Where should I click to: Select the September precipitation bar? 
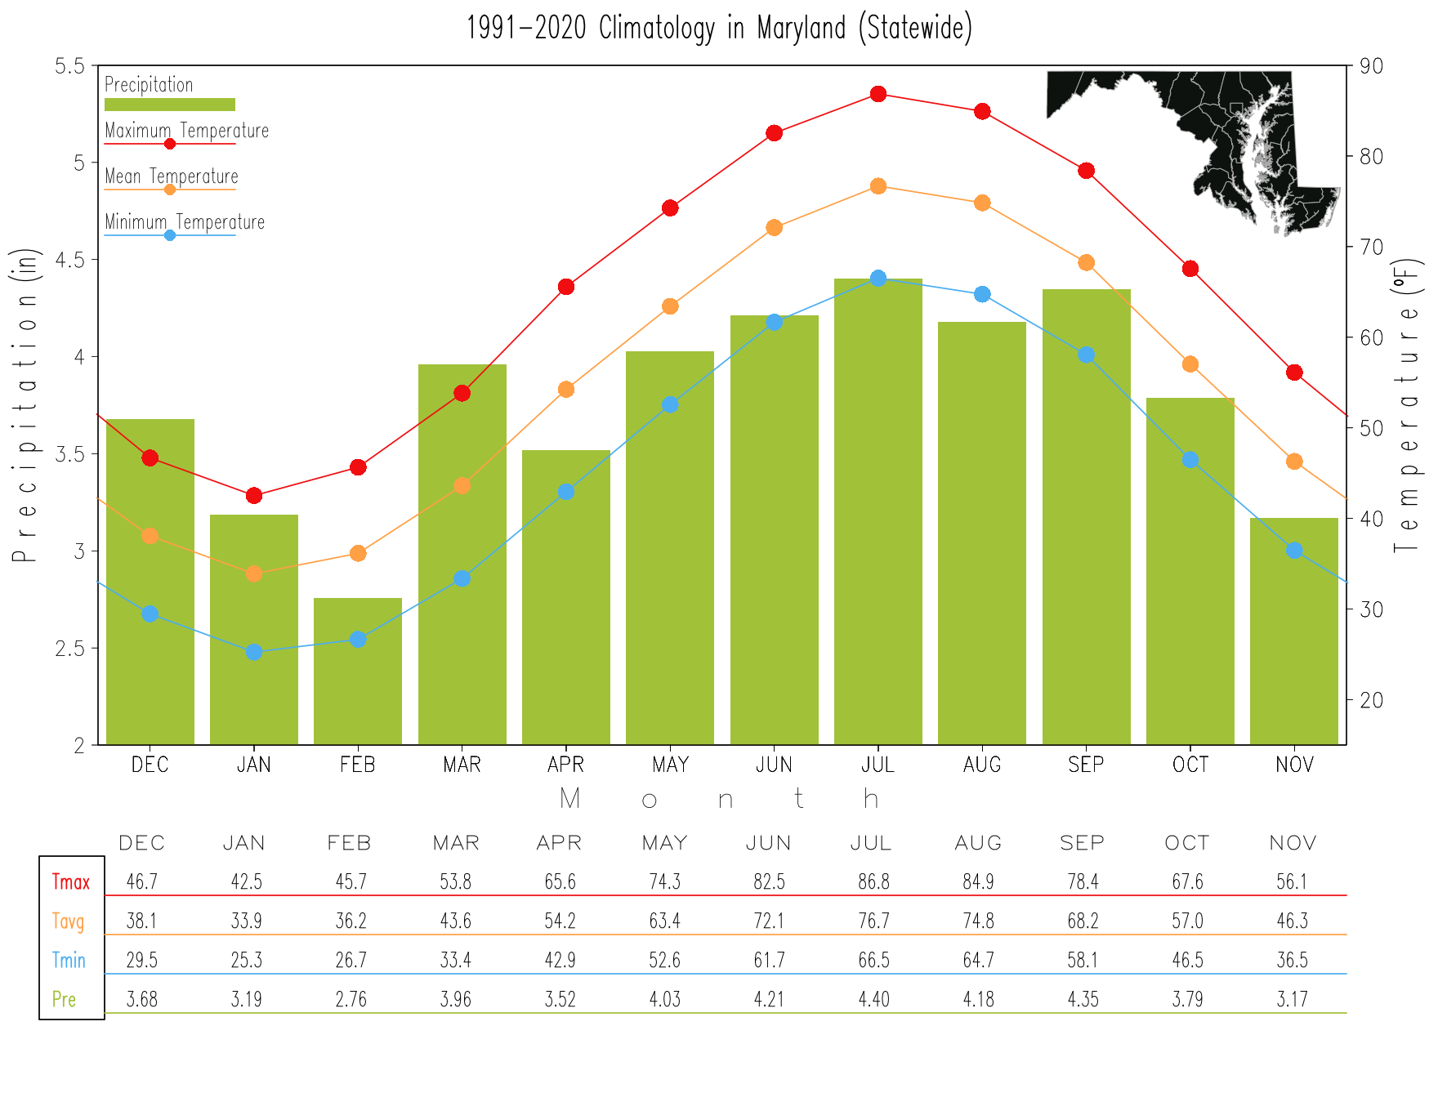(1087, 517)
